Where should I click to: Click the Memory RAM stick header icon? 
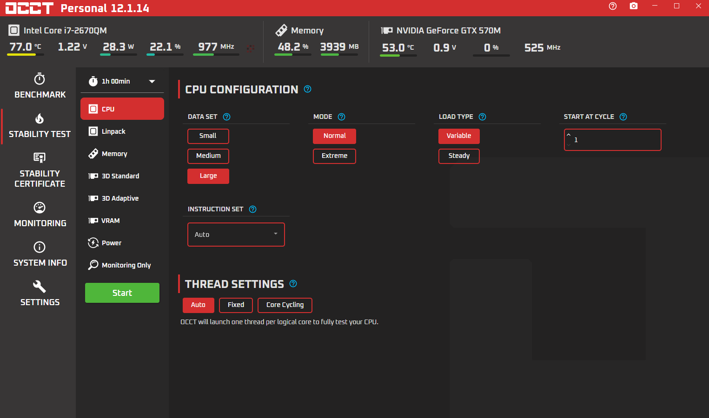(281, 30)
